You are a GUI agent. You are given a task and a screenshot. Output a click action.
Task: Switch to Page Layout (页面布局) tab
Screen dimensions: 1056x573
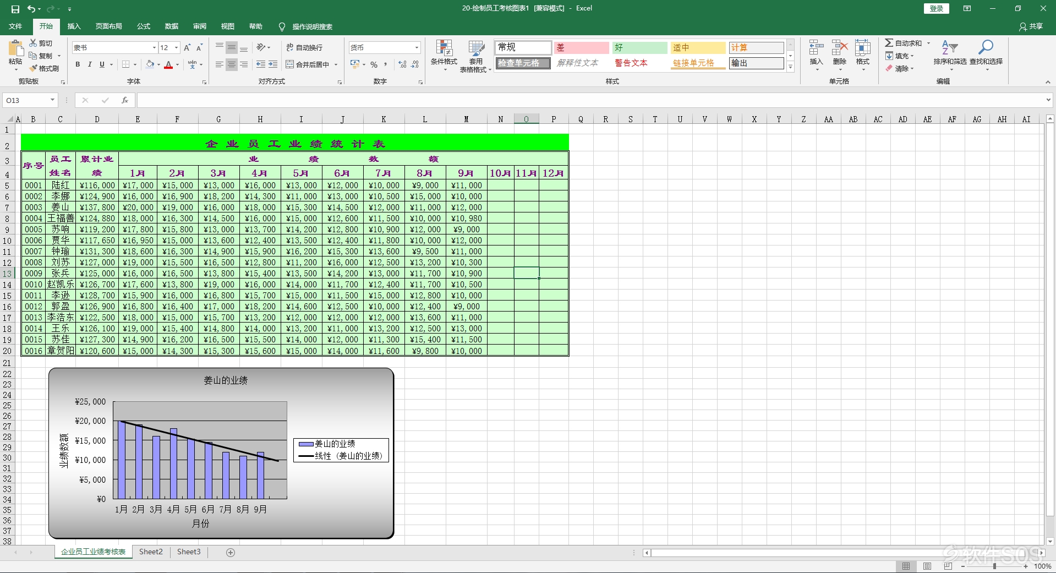pos(109,26)
